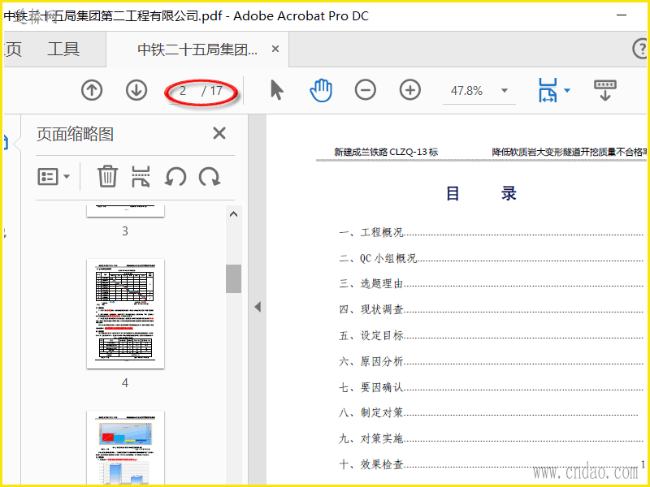Click the 一、工程概况 contents entry
This screenshot has height=487, width=650.
[491, 232]
